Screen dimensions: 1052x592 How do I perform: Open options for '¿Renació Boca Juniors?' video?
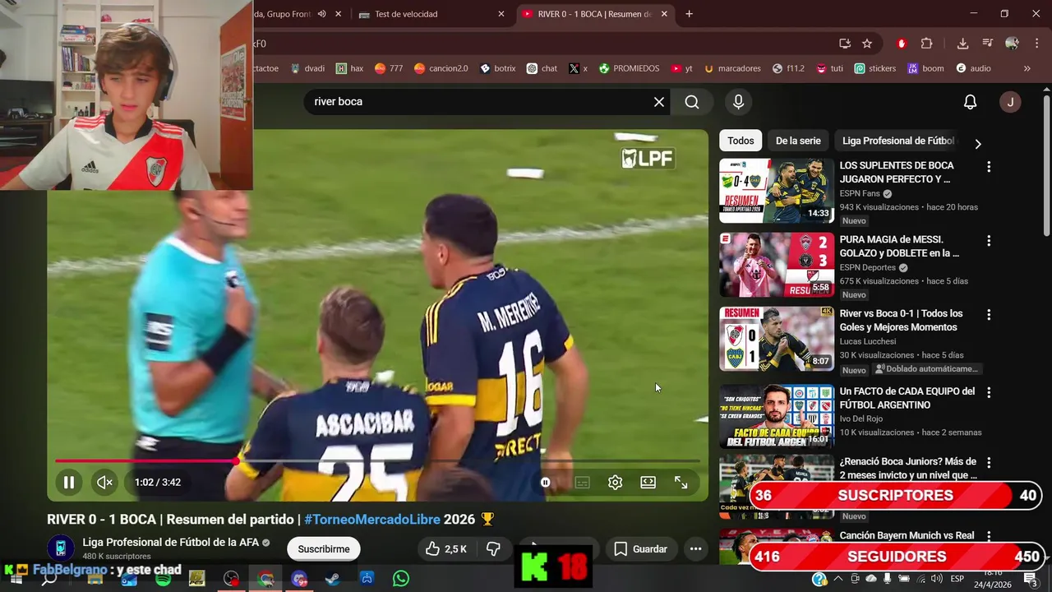[989, 463]
